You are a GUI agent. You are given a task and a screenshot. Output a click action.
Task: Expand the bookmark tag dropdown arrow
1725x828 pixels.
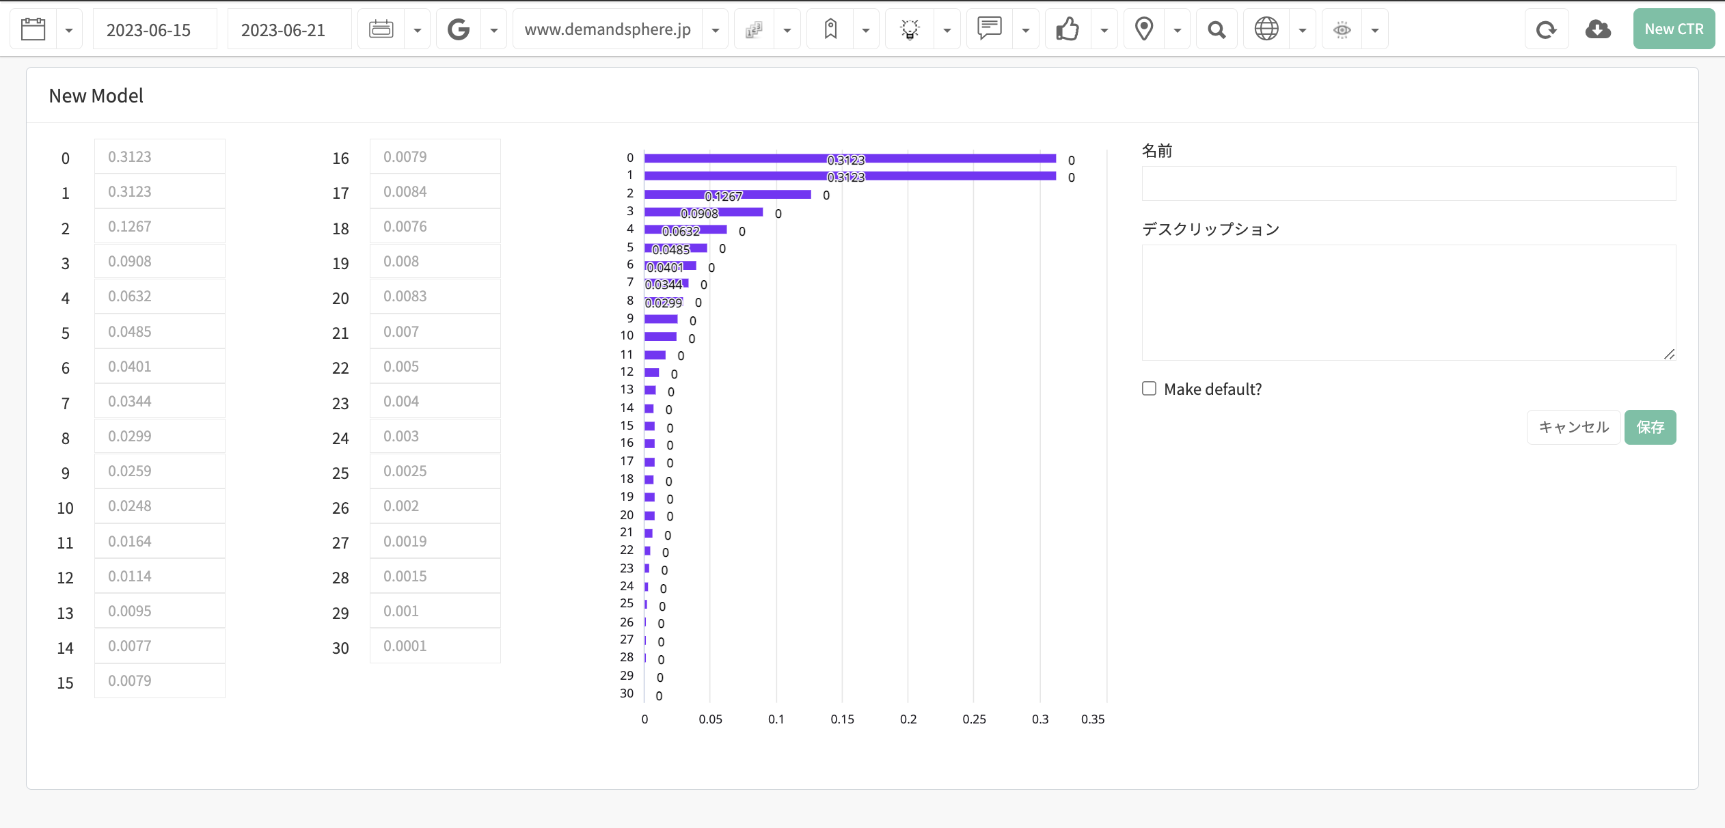click(x=866, y=30)
